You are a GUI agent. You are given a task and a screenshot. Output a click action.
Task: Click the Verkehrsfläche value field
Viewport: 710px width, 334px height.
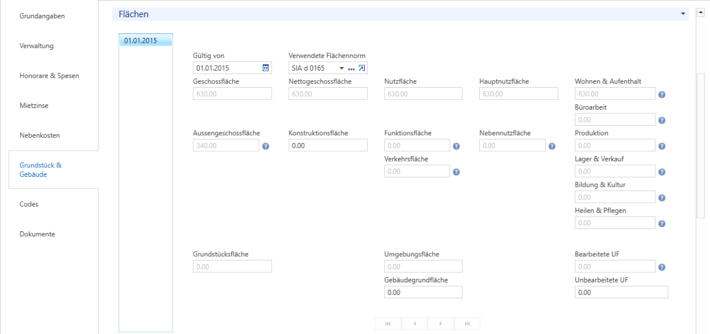(x=417, y=171)
